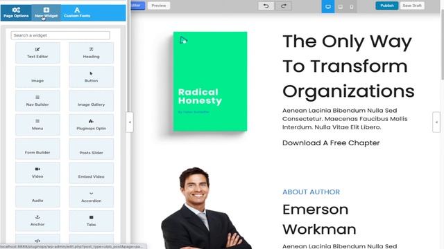Switch to desktop view

(328, 6)
